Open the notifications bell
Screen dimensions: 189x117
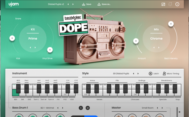170,4
